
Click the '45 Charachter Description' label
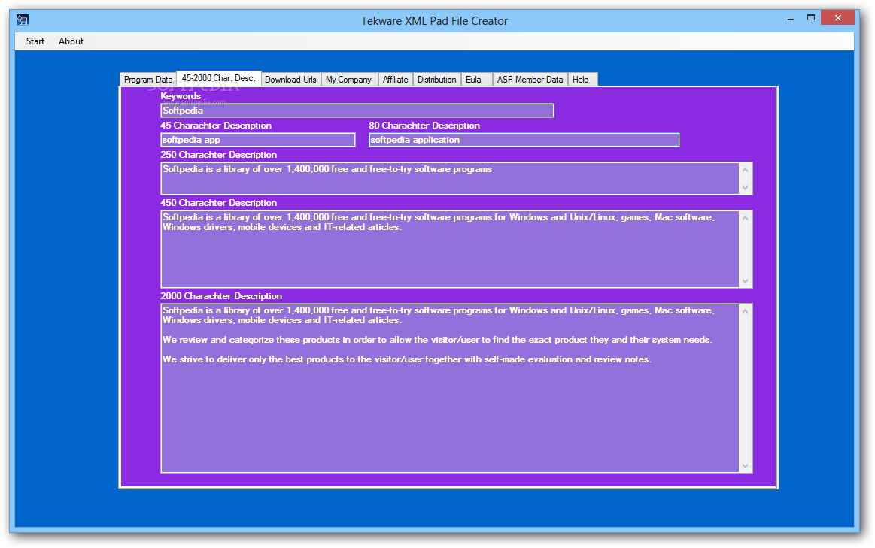[216, 126]
